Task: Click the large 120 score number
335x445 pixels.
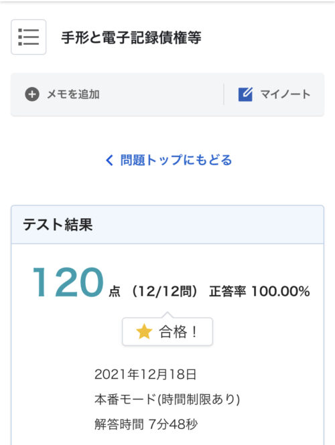Action: click(68, 282)
